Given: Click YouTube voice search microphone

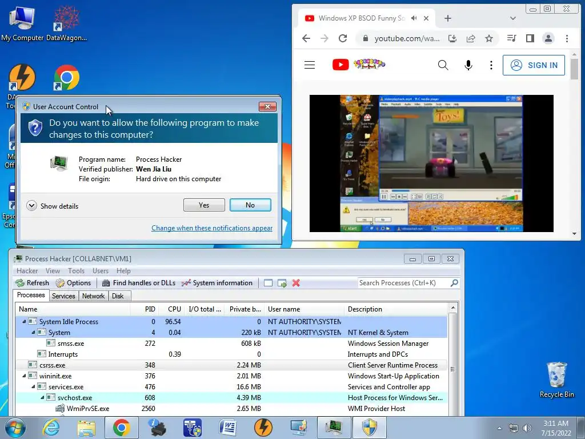Looking at the screenshot, I should pos(468,65).
